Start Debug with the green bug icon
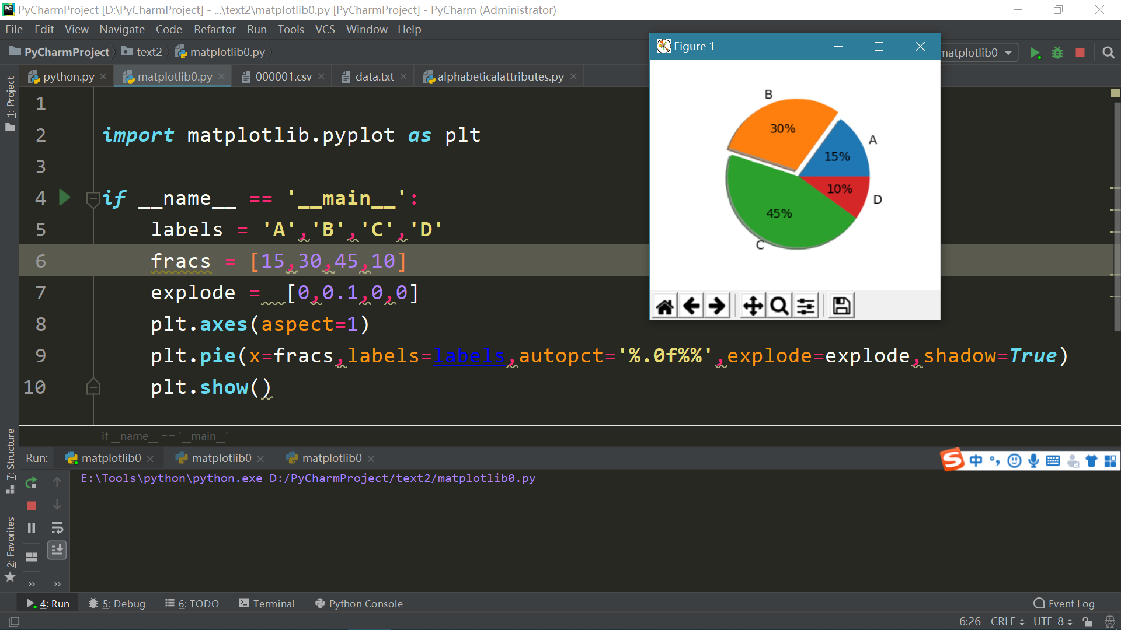 coord(1057,52)
